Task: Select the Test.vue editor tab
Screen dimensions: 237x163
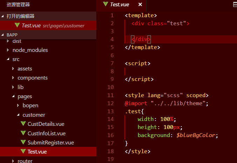Action: (x=121, y=6)
